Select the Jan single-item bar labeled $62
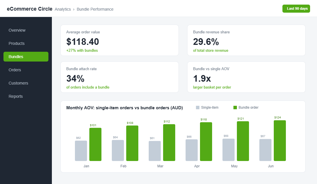The width and height of the screenshot is (317, 184). (x=81, y=151)
